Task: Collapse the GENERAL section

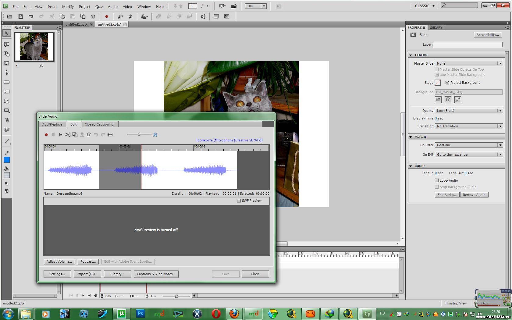Action: point(411,55)
